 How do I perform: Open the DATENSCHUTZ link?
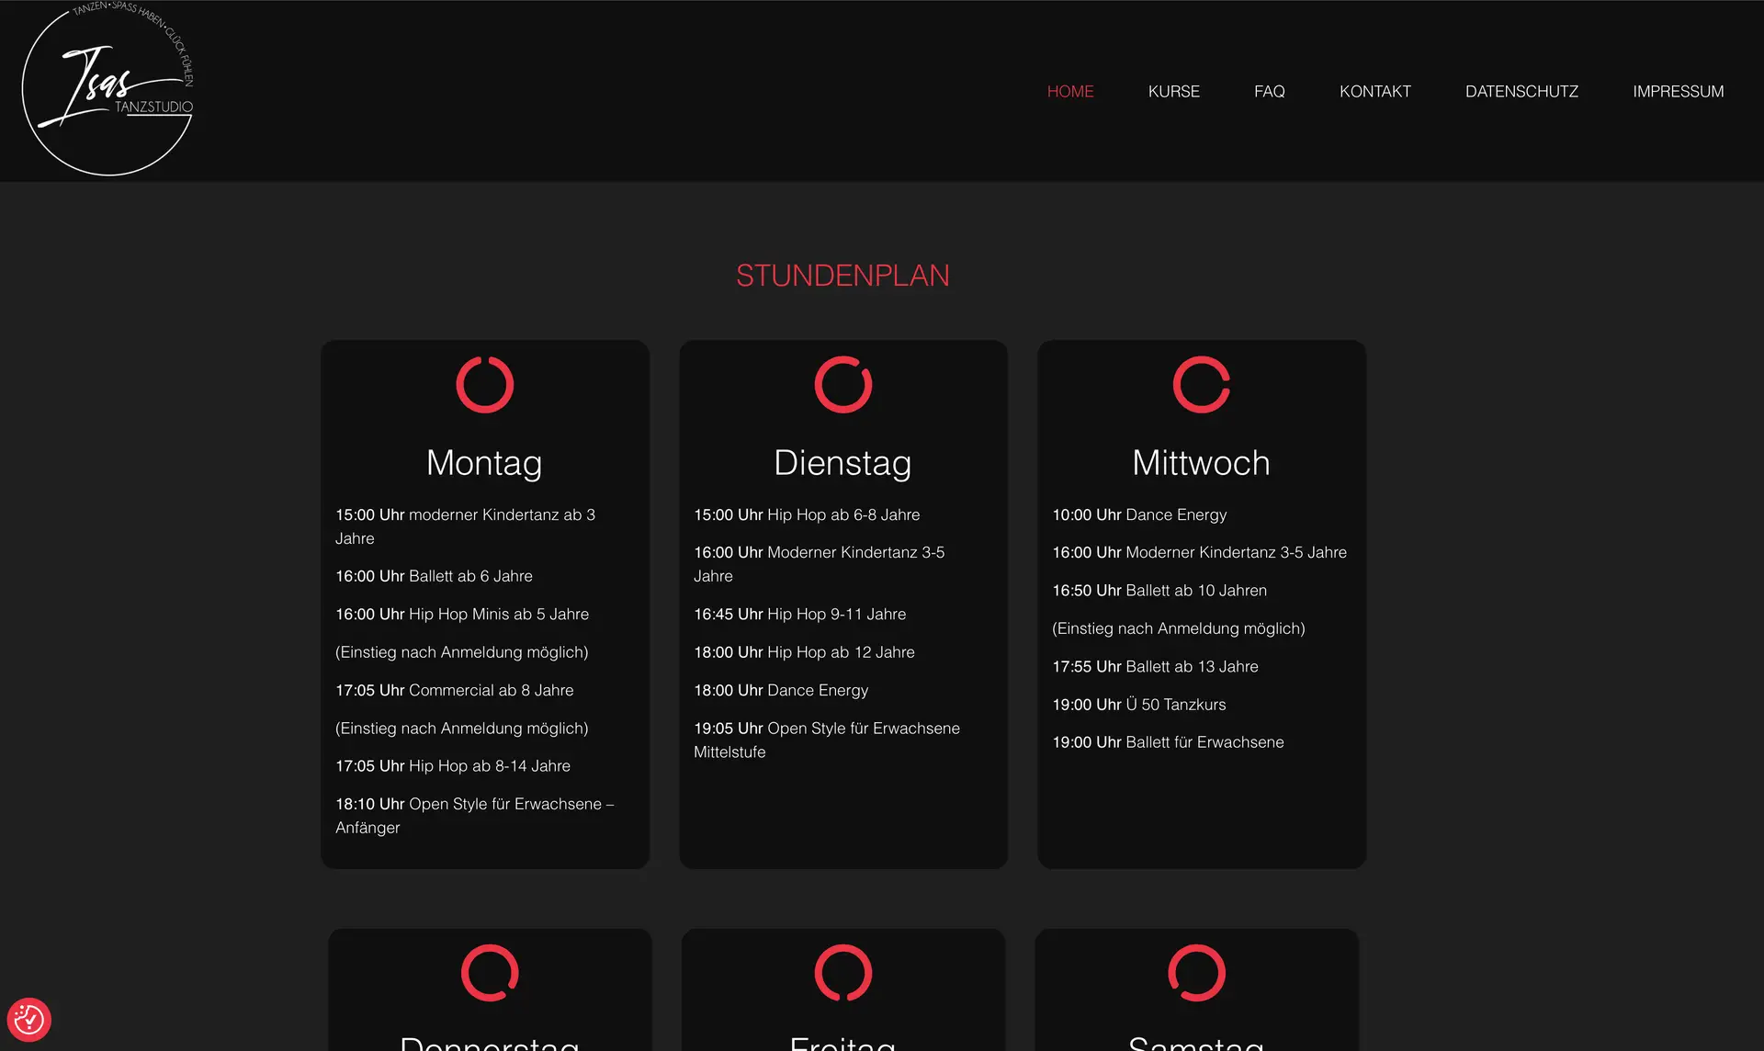(1521, 92)
